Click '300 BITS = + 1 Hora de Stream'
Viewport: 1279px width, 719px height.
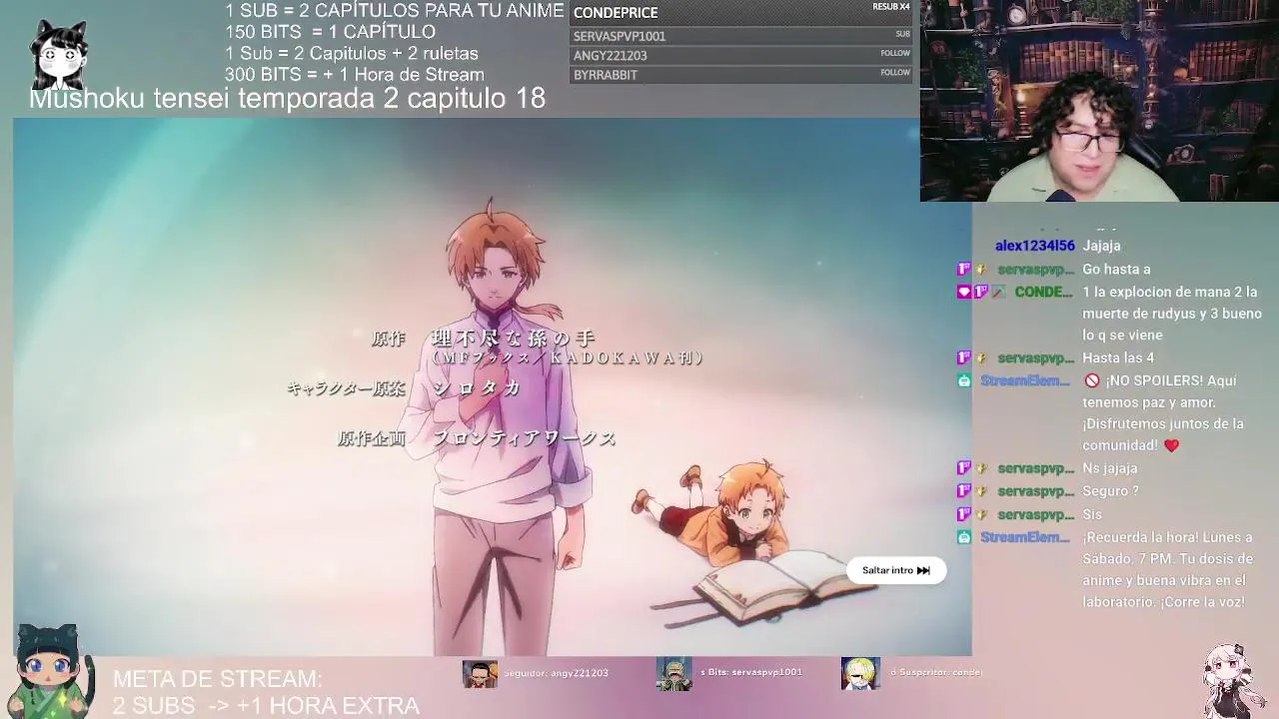[355, 75]
